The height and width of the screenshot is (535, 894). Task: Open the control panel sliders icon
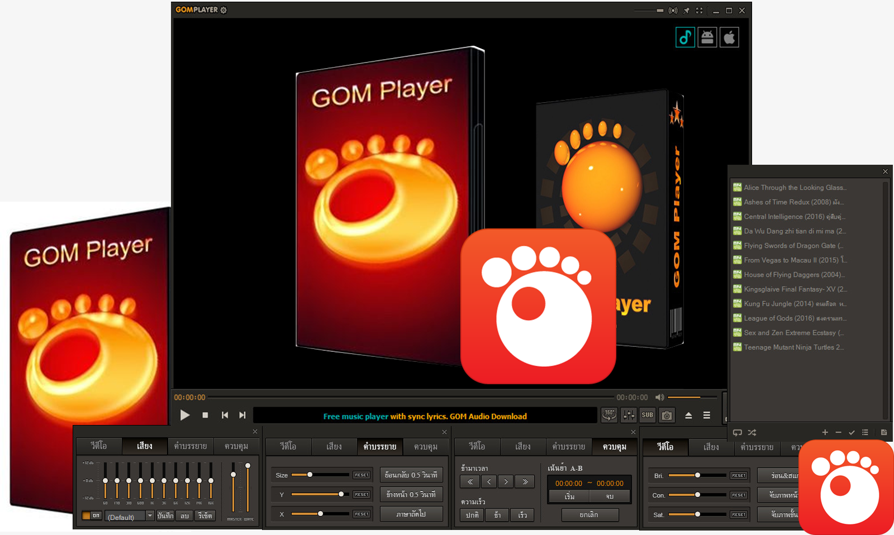[x=629, y=415]
